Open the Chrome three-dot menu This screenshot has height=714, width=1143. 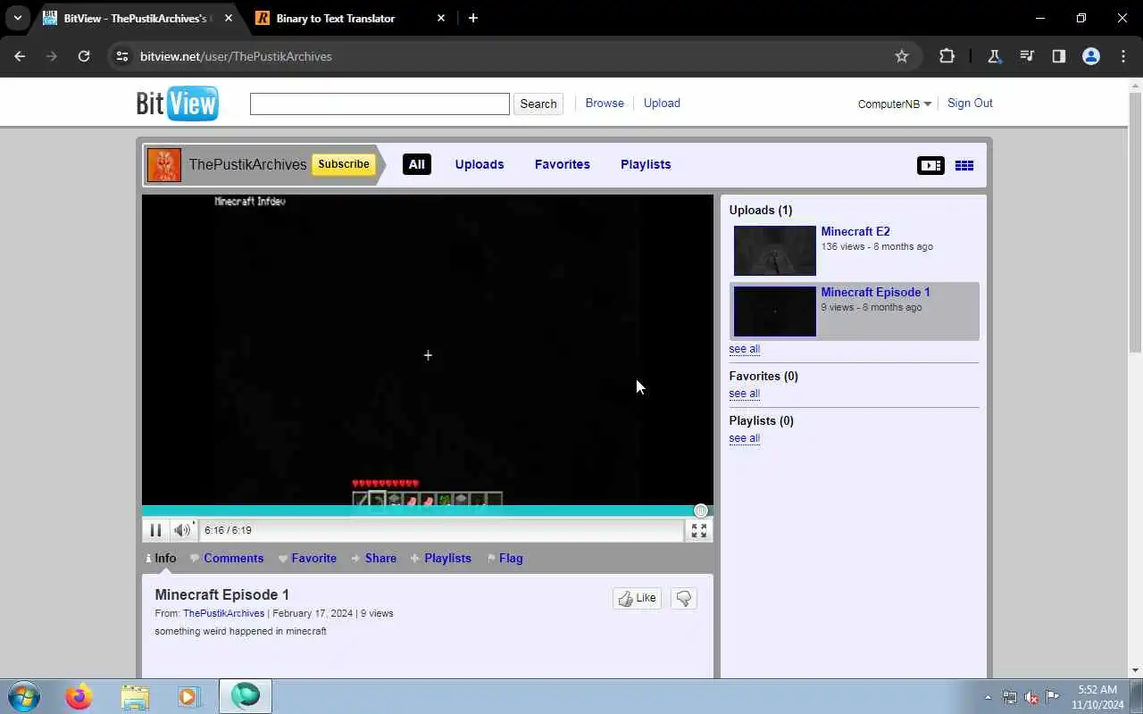tap(1123, 56)
